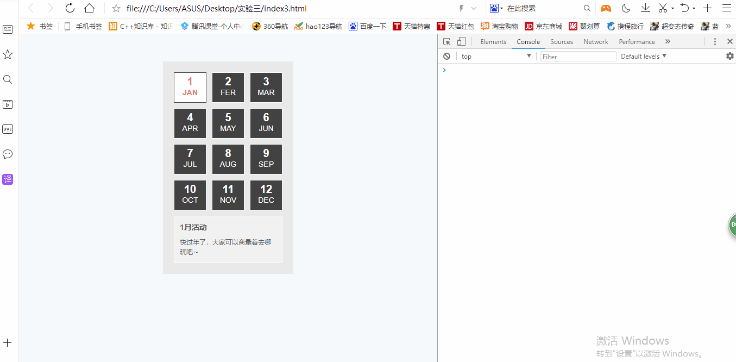736x362 pixels.
Task: Click the scissors screenshot tool
Action: pyautogui.click(x=663, y=8)
